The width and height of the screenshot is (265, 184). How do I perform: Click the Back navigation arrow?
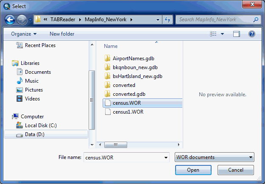point(10,20)
